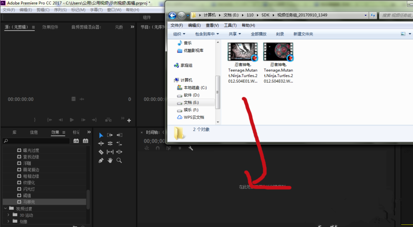Image resolution: width=413 pixels, height=227 pixels.
Task: Click 全部播放 in Explorer toolbar
Action: [258, 34]
